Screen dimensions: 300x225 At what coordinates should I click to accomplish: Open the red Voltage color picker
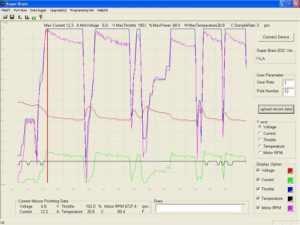[290, 171]
